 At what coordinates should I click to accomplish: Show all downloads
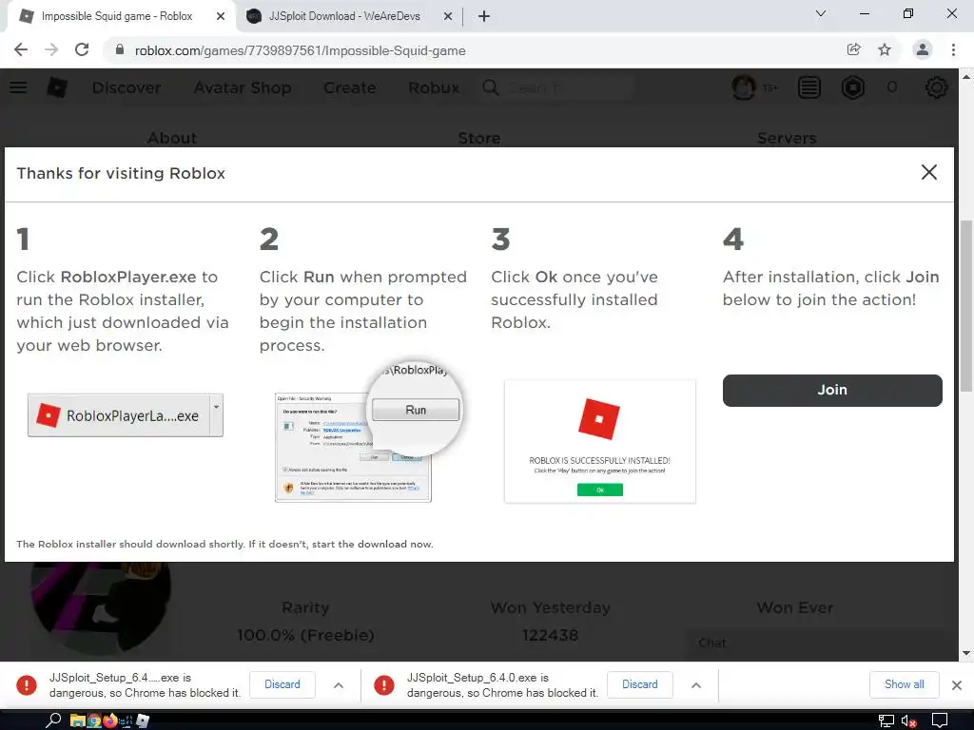tap(904, 684)
